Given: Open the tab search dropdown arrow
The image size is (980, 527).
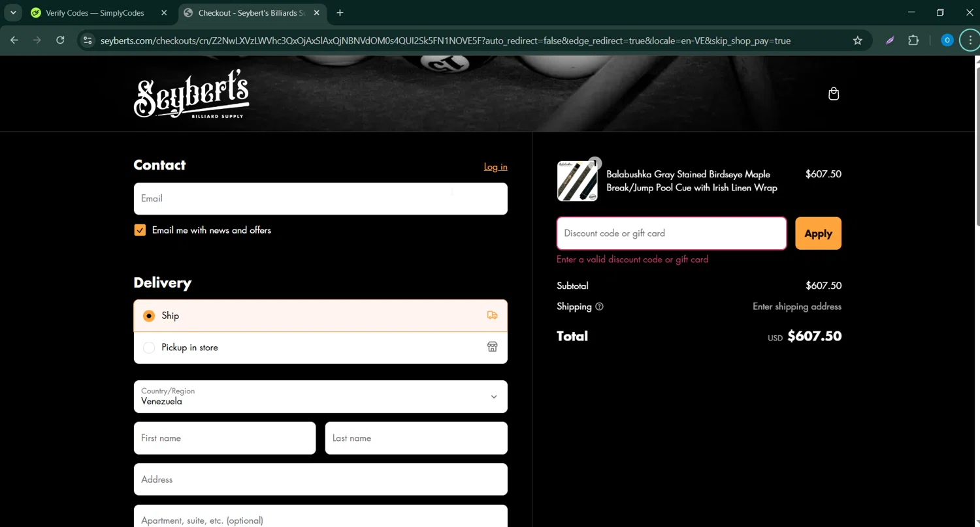Looking at the screenshot, I should pos(13,12).
